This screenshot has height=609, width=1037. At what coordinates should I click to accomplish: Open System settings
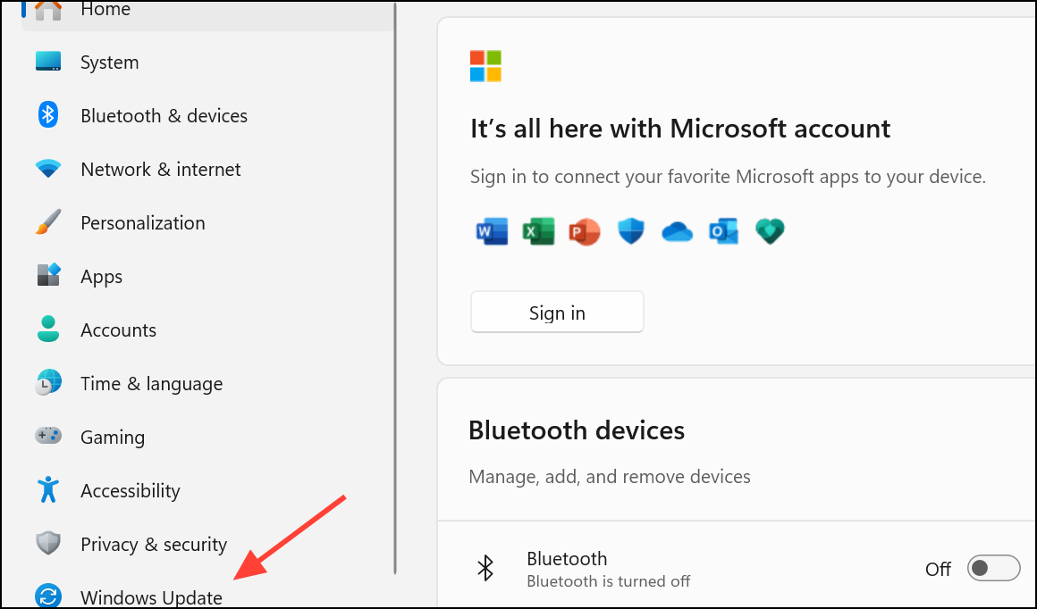[207, 63]
